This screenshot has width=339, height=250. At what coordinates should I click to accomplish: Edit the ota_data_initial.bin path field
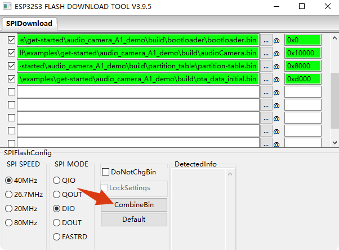[138, 79]
